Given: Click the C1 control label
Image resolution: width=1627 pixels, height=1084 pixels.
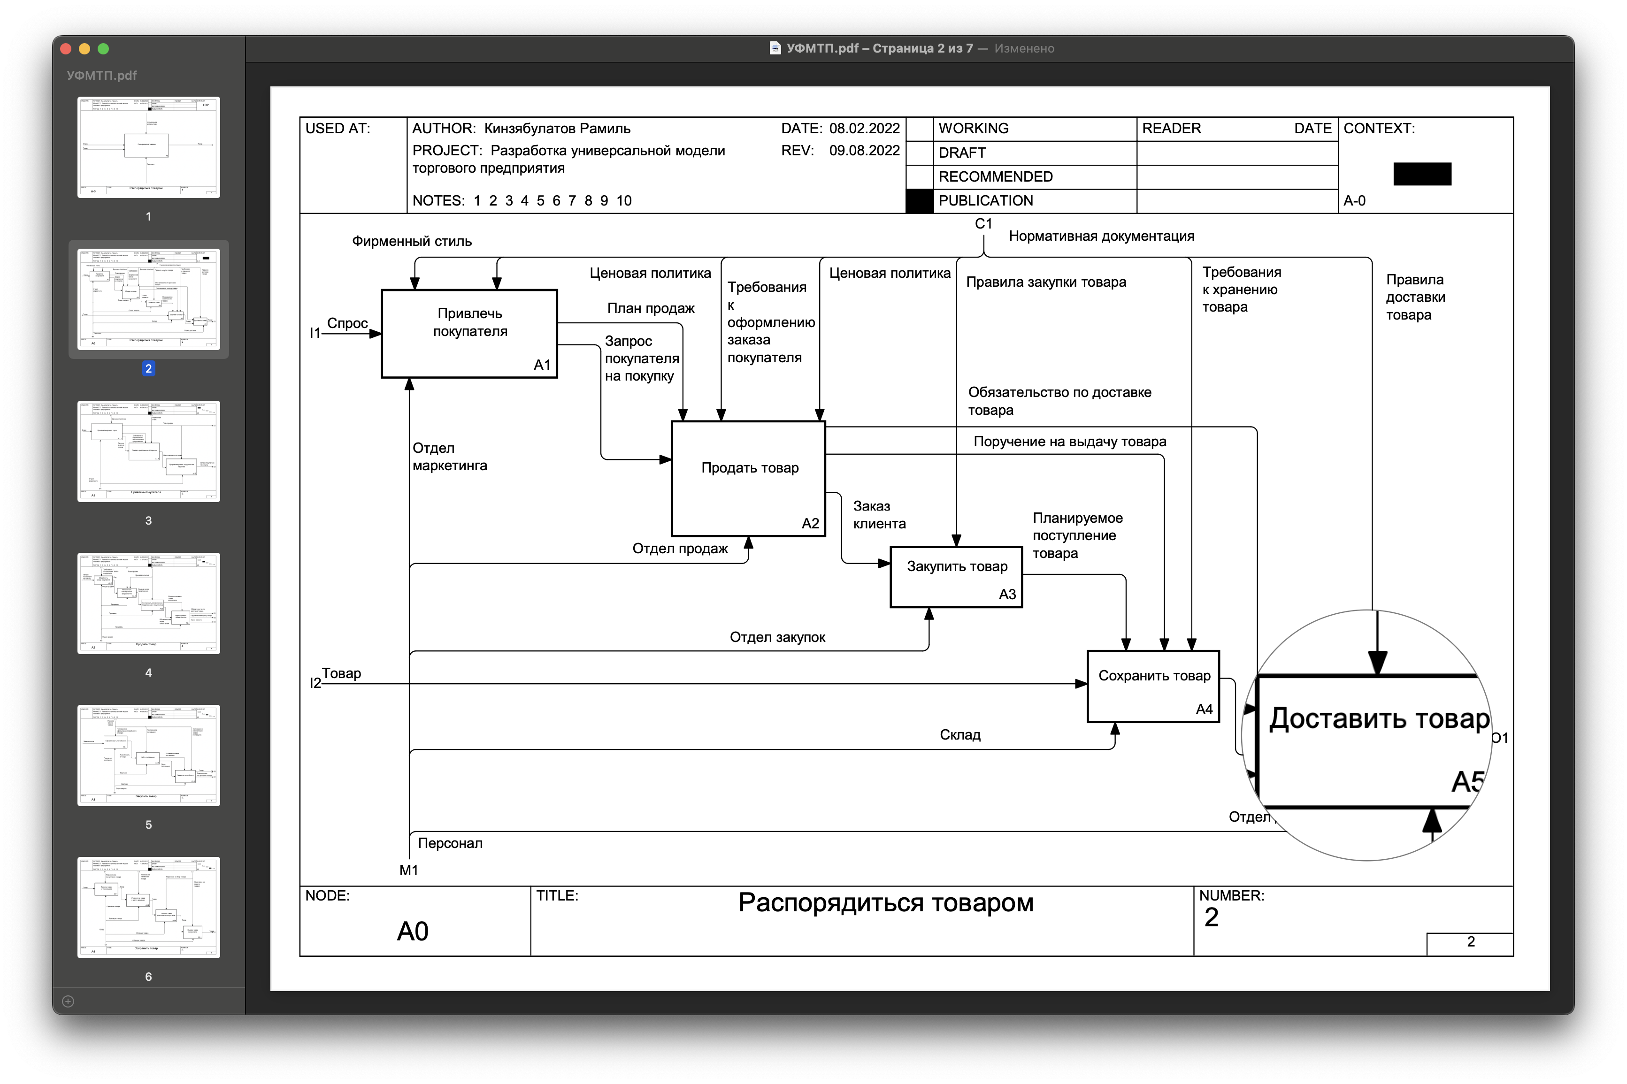Looking at the screenshot, I should click(983, 224).
